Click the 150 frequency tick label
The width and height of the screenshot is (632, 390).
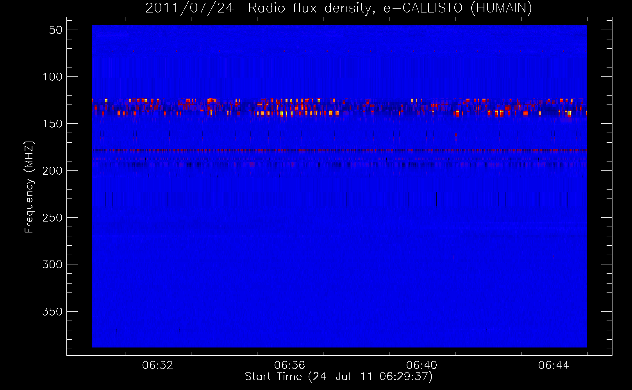[x=53, y=124]
